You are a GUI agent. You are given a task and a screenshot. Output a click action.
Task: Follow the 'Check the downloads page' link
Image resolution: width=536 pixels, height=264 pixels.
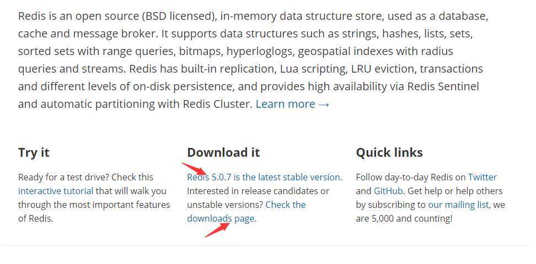pos(246,211)
